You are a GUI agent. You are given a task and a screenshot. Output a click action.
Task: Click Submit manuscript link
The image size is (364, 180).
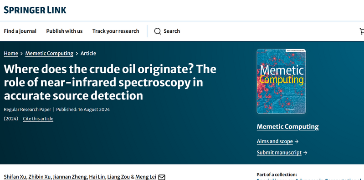click(x=279, y=153)
